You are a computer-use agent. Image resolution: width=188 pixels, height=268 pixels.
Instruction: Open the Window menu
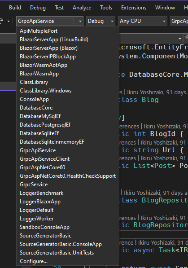click(165, 8)
